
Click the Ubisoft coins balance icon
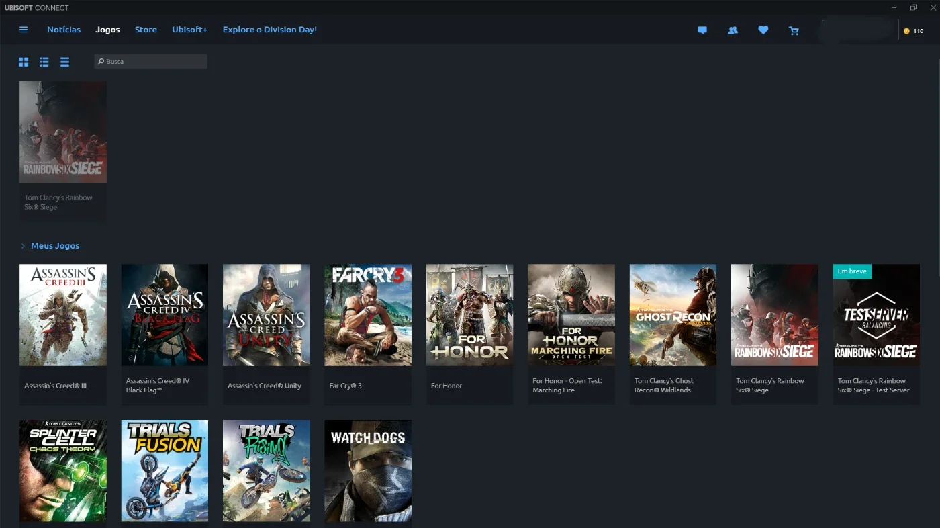click(907, 31)
